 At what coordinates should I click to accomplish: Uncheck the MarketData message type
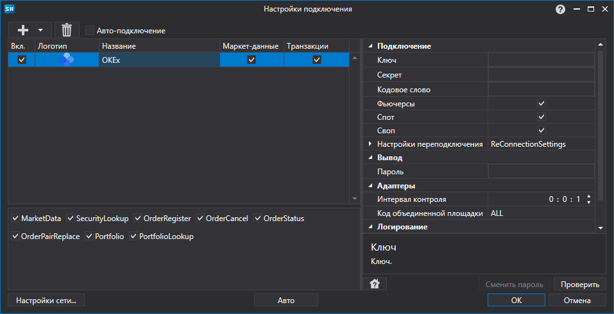[x=15, y=218]
